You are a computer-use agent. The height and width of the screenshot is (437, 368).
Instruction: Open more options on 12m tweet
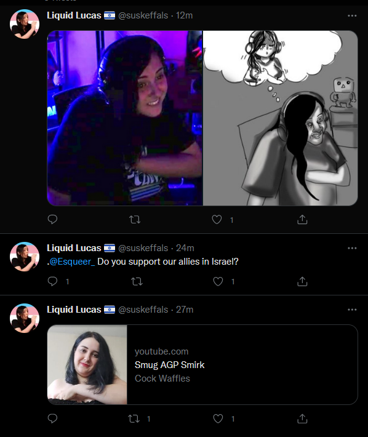click(x=352, y=15)
